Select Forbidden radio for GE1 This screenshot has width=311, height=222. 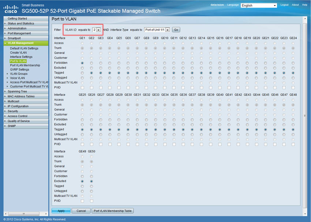coord(82,63)
